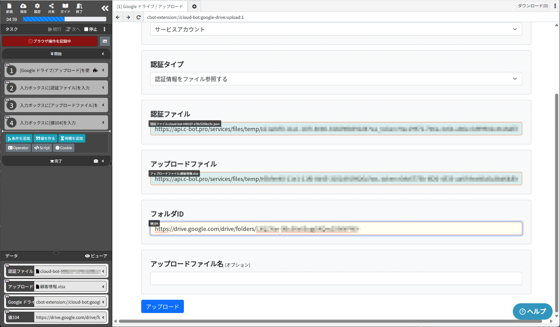Open the ガイド (guide) book icon
This screenshot has width=560, height=327.
point(65,8)
